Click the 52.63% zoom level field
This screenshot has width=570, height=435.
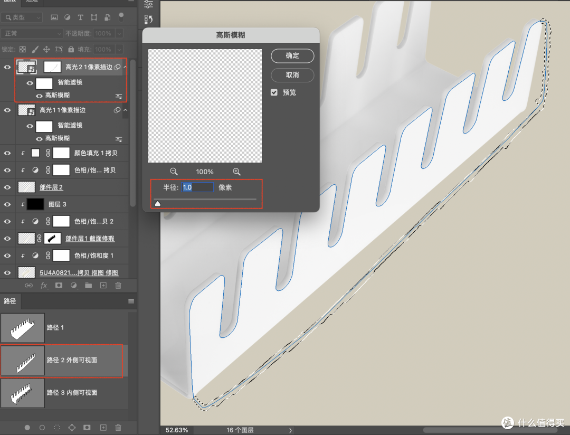177,430
